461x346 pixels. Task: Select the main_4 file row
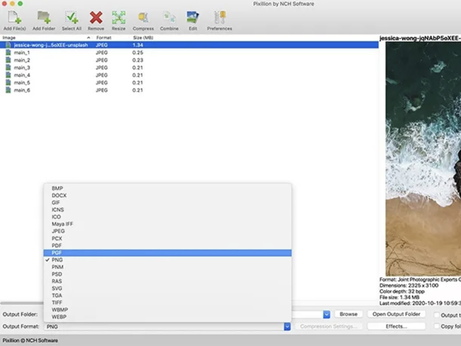click(x=189, y=75)
